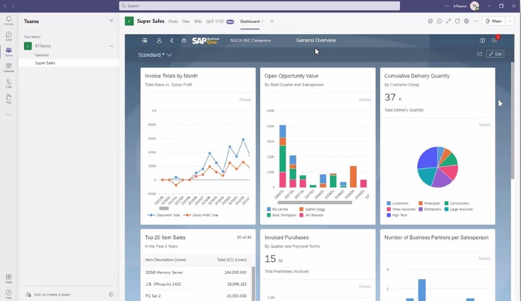
Task: Open the QUT 1172 tab
Action: click(x=220, y=21)
